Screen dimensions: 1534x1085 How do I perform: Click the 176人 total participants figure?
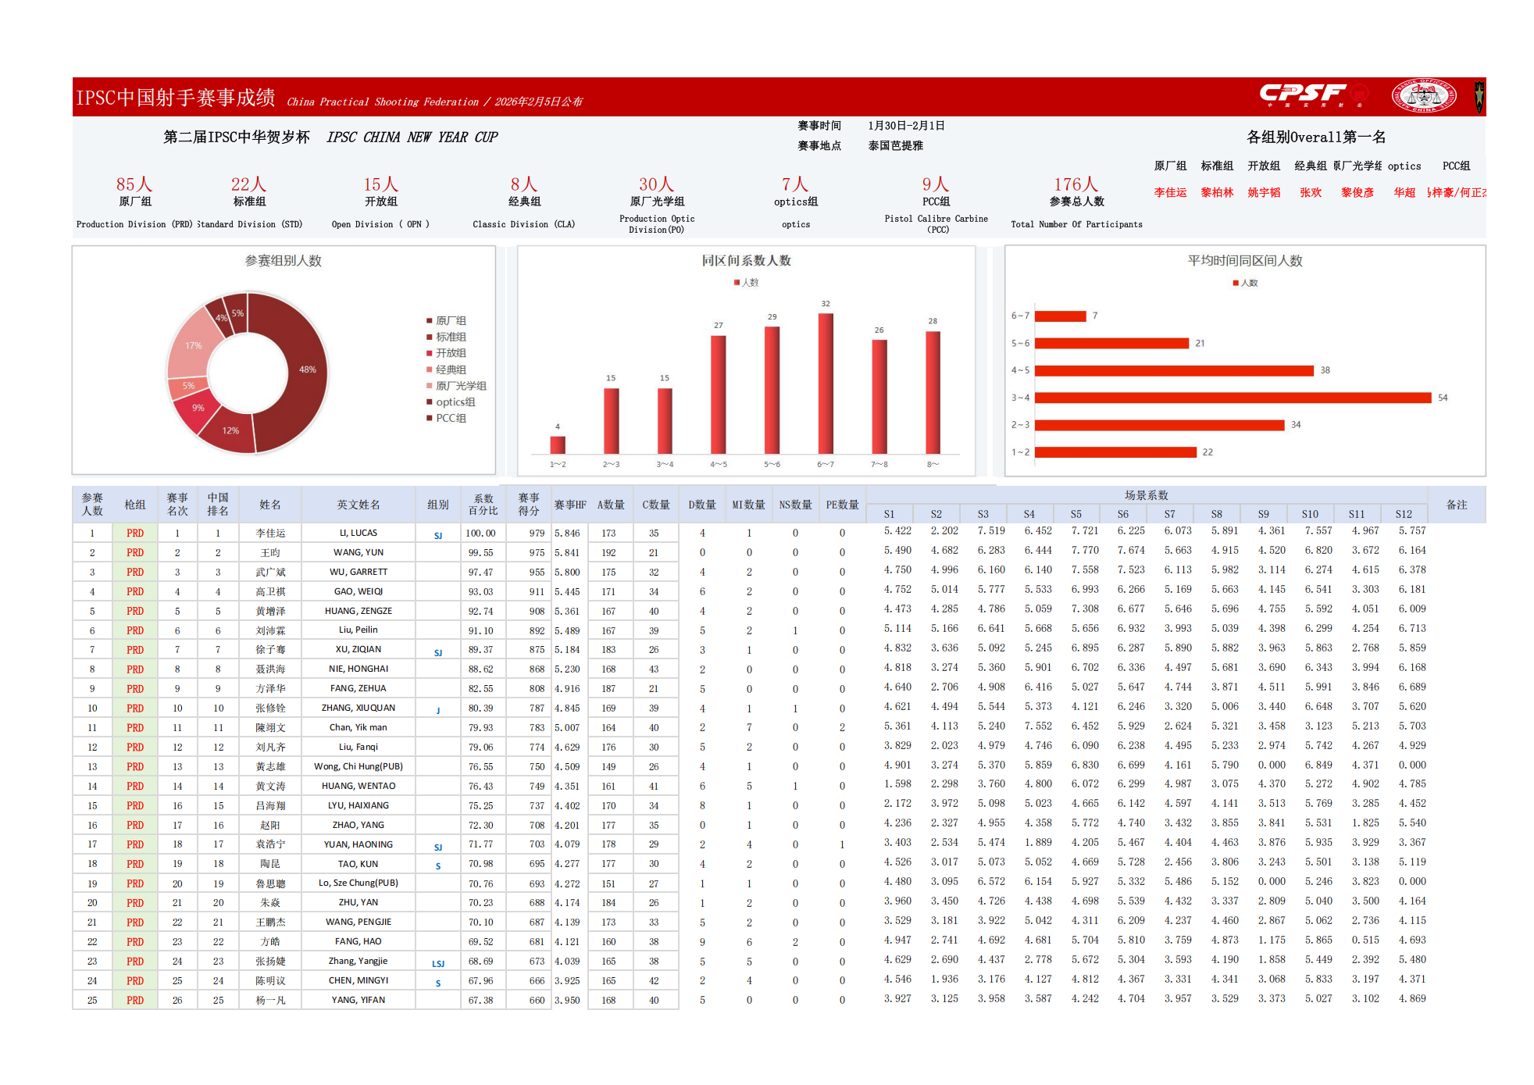coord(1076,184)
